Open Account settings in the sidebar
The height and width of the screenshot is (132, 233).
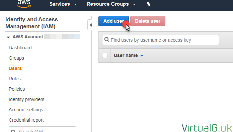pyautogui.click(x=26, y=110)
